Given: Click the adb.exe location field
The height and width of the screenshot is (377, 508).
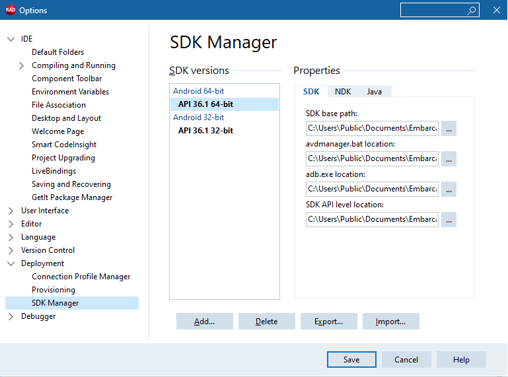Looking at the screenshot, I should [372, 189].
